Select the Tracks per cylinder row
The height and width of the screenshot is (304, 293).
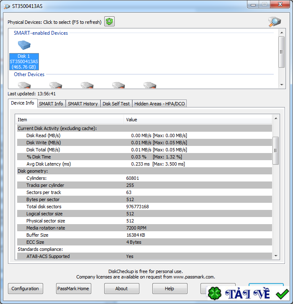[x=144, y=185]
